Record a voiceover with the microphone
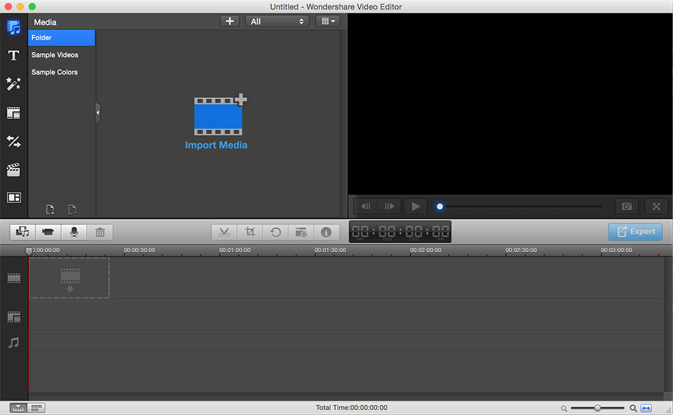This screenshot has height=415, width=673. tap(74, 232)
